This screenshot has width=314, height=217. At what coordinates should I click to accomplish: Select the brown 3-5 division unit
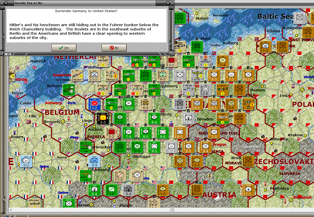point(180,161)
